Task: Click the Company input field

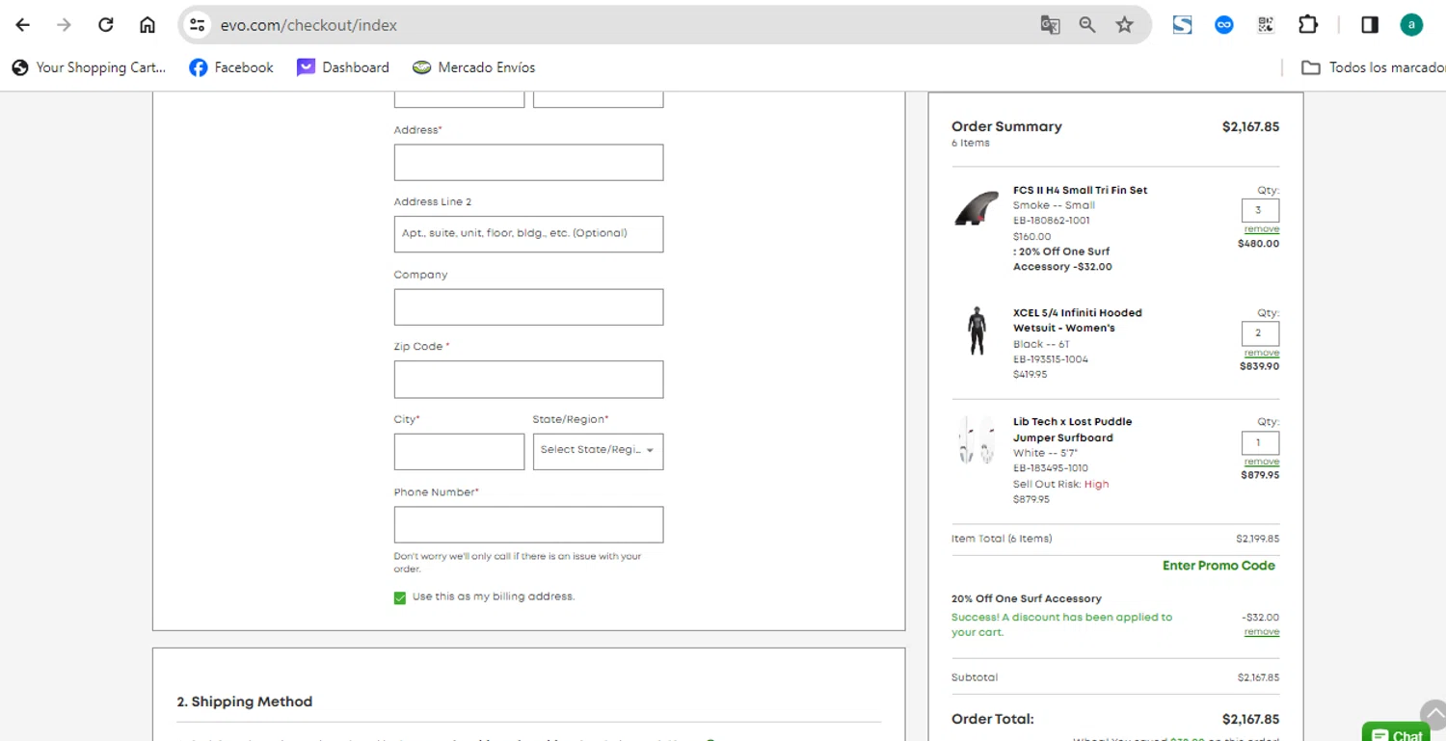Action: point(528,307)
